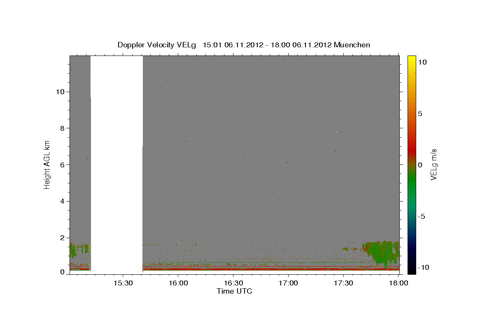The width and height of the screenshot is (494, 329).
Task: Click the 15:30 time tick label
Action: 123,283
